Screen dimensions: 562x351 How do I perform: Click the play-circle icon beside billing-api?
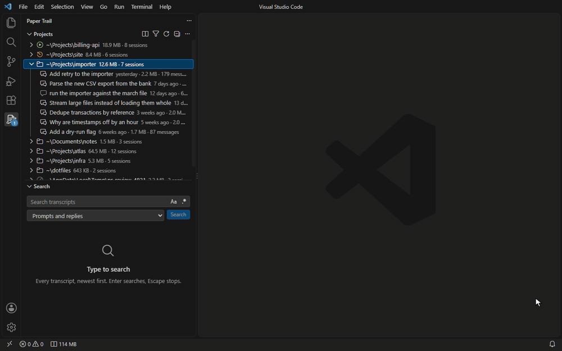click(40, 45)
